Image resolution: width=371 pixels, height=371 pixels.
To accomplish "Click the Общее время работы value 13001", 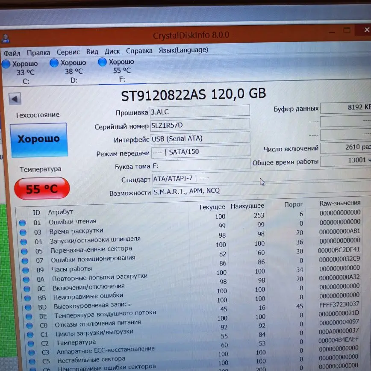I will [x=346, y=161].
